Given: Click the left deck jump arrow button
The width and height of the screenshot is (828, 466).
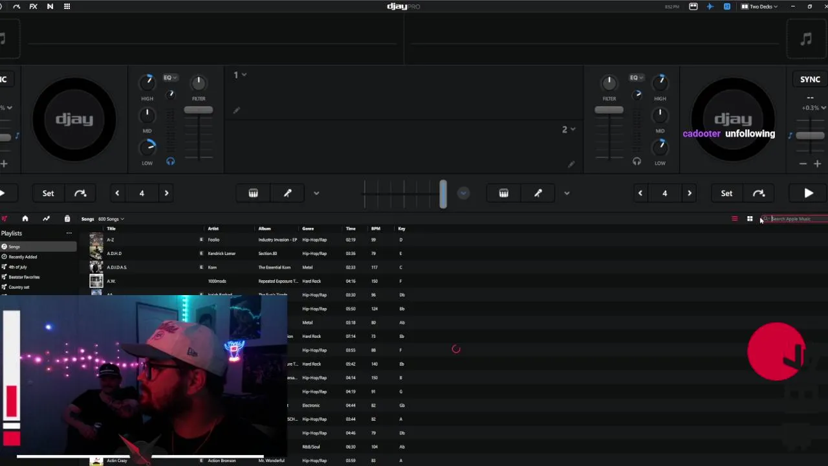Looking at the screenshot, I should pos(80,193).
